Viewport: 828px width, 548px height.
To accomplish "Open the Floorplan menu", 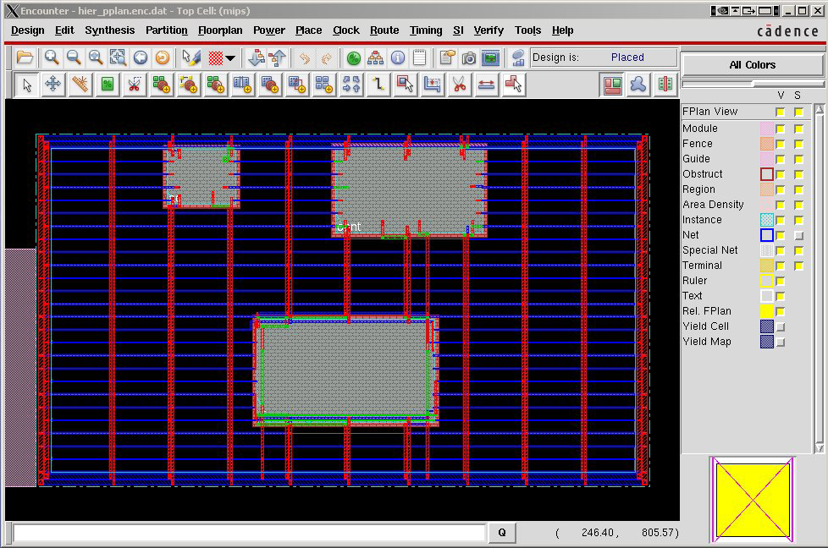I will 220,30.
